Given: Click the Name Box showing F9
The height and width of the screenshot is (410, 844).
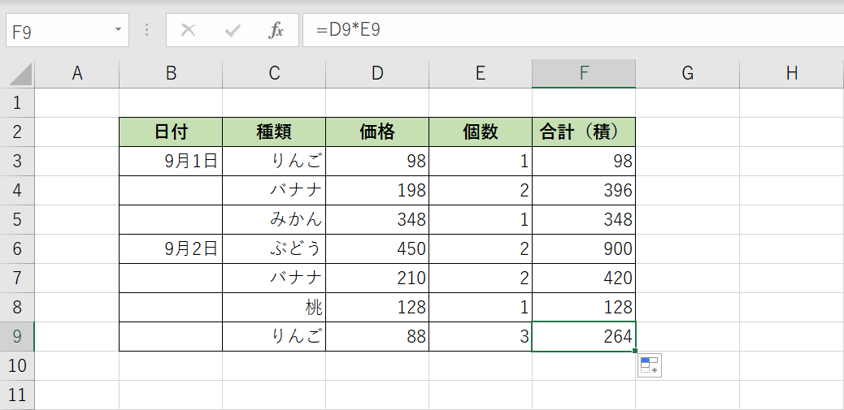Looking at the screenshot, I should coord(67,30).
